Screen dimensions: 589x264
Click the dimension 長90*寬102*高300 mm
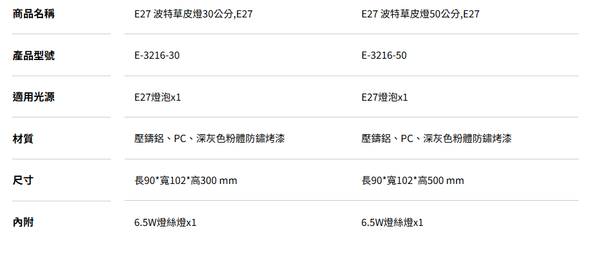[x=185, y=181]
